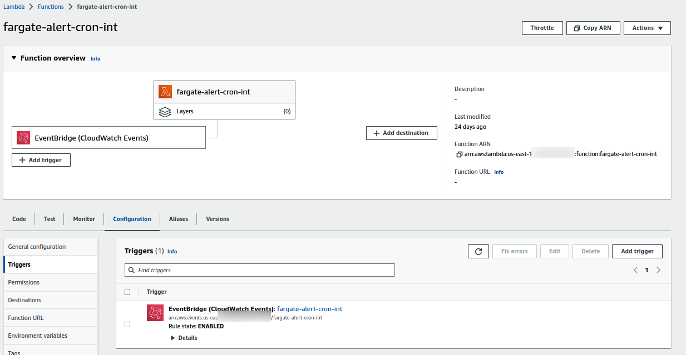Click the Throttle button
Screen dimensions: 686x355
pyautogui.click(x=542, y=28)
